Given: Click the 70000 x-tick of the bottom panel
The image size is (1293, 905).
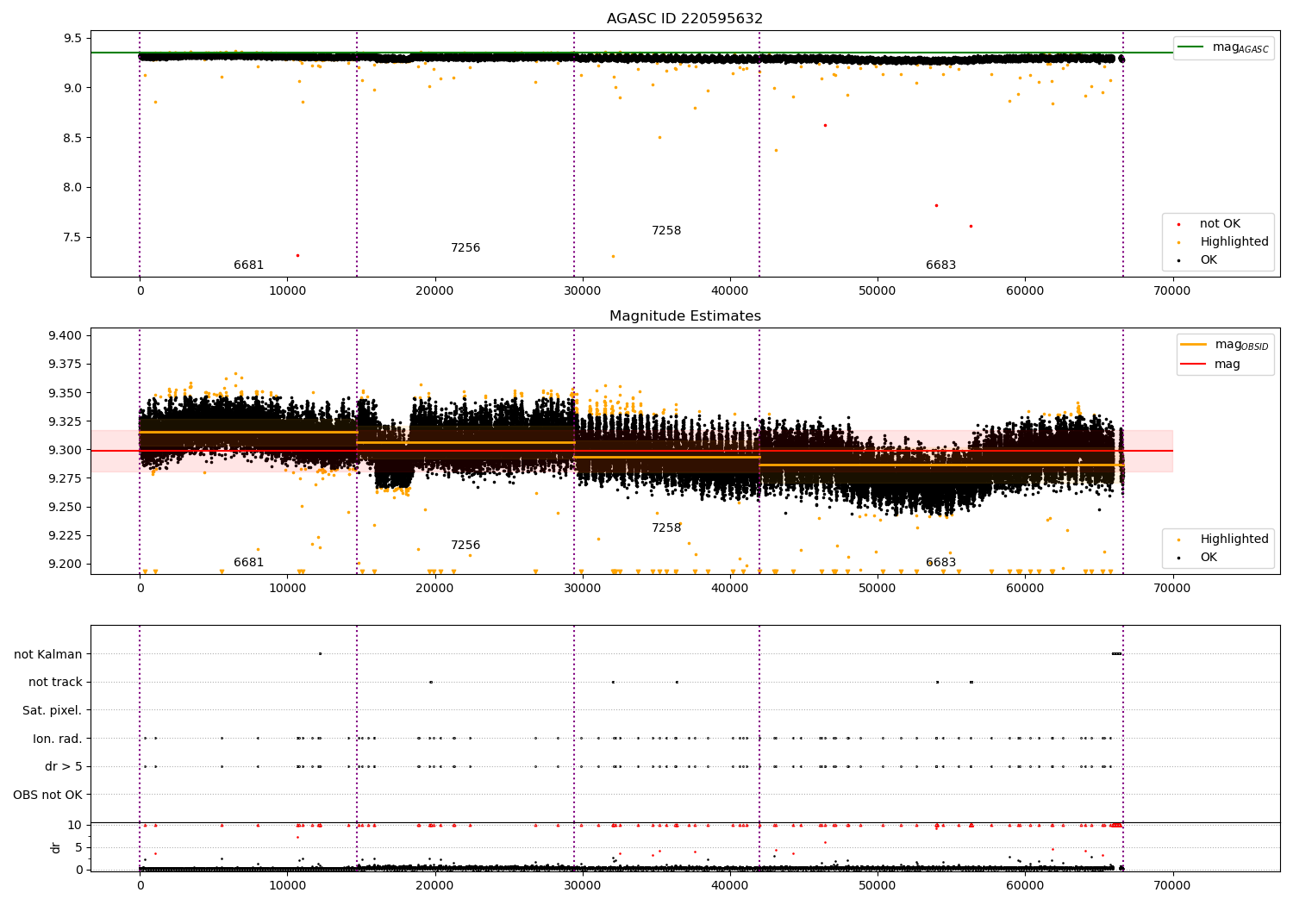Looking at the screenshot, I should click(1172, 885).
